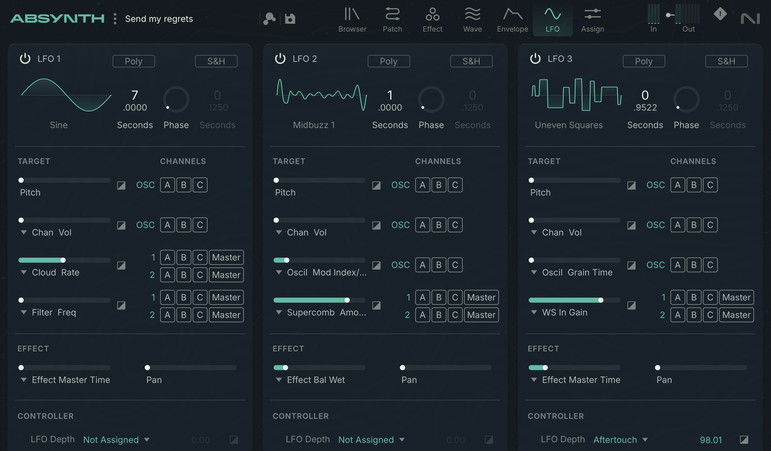Screen dimensions: 771x451
Task: Click the mutate preset icon next to save
Action: coord(269,19)
